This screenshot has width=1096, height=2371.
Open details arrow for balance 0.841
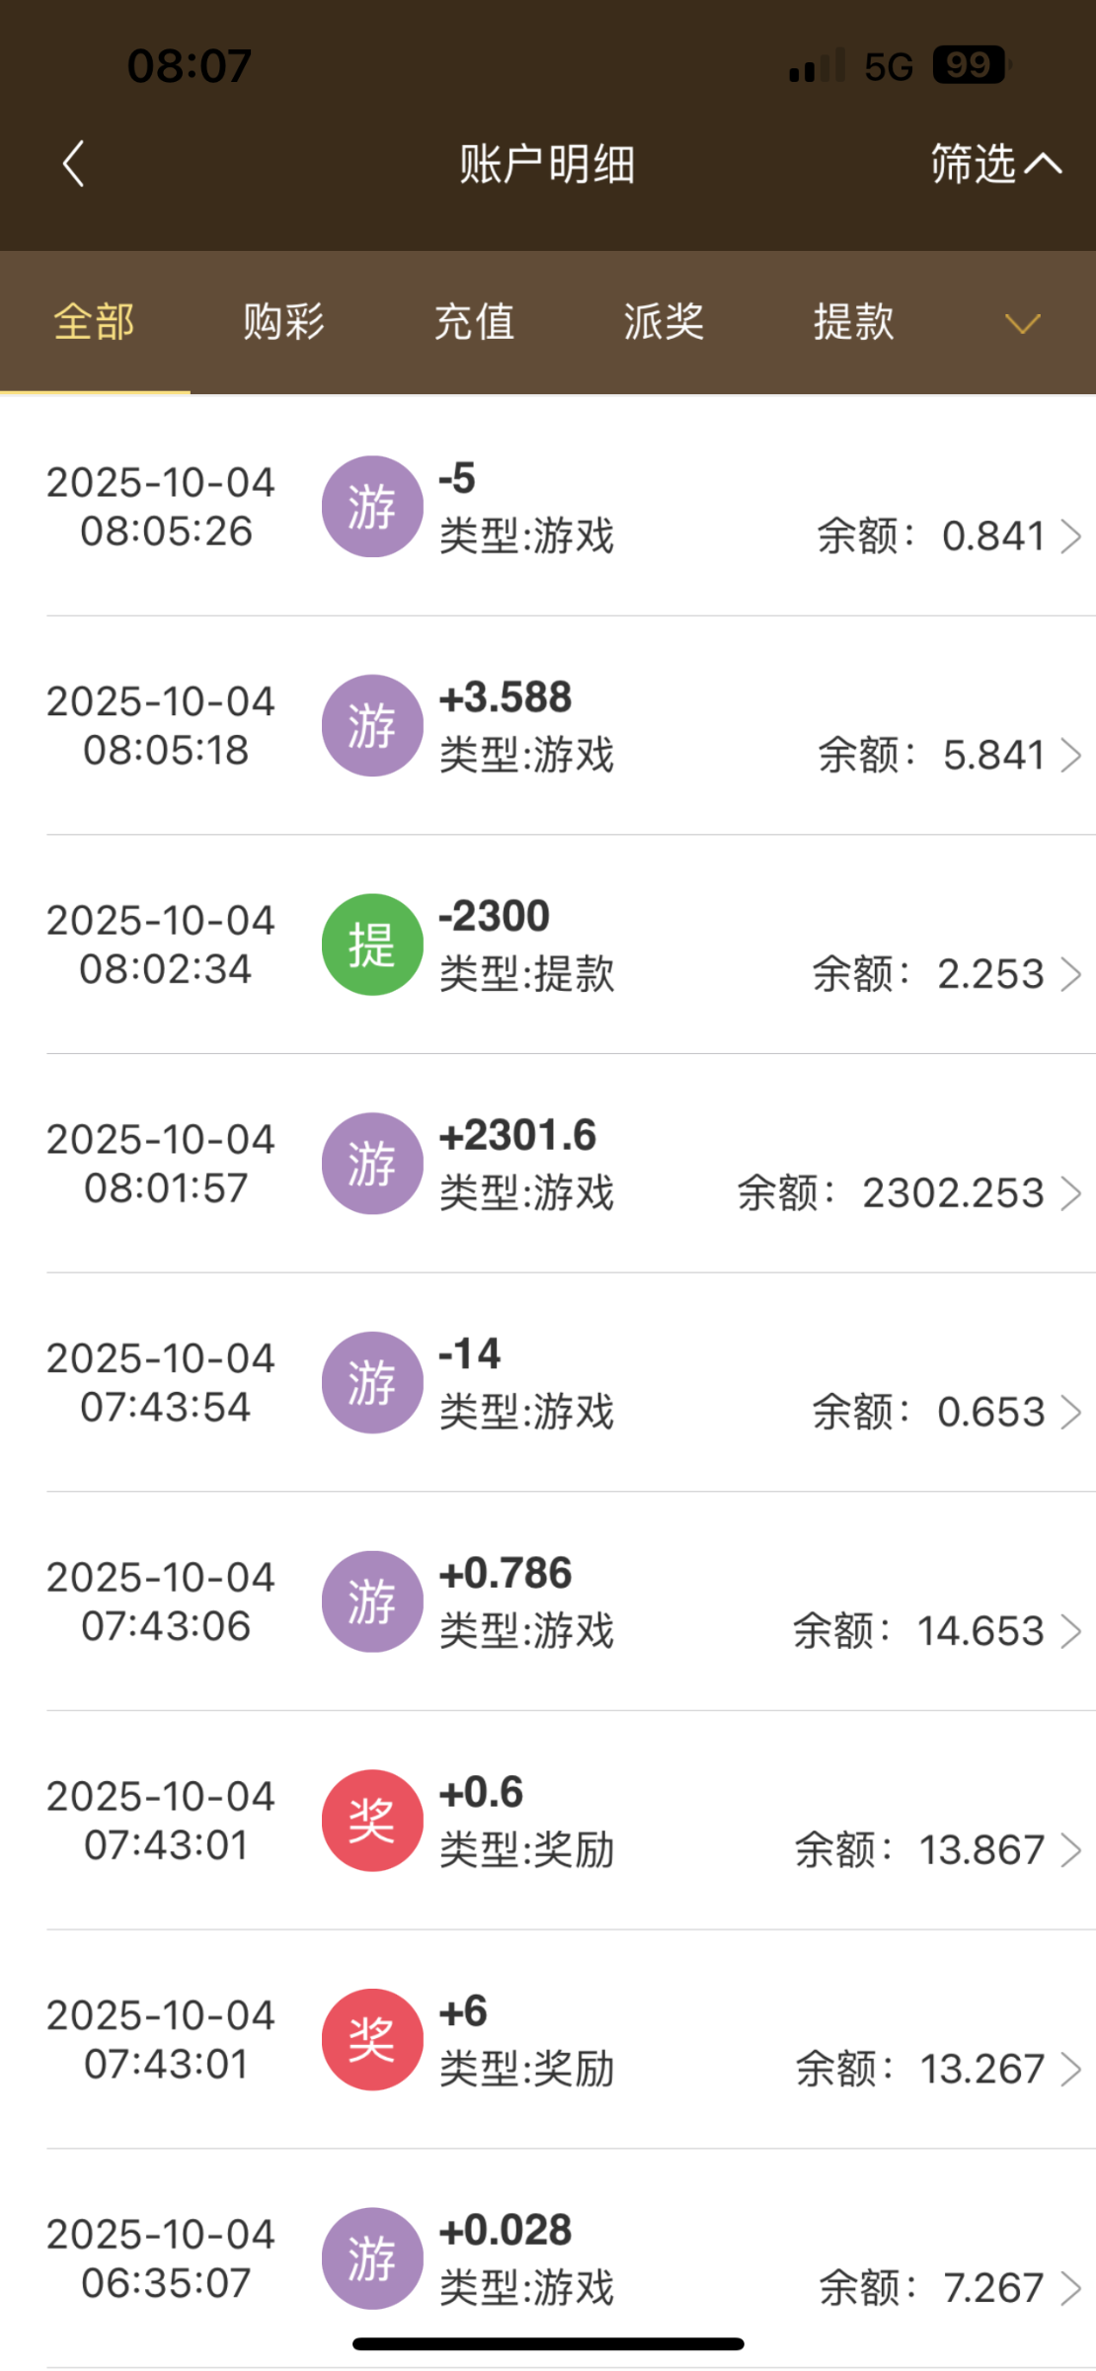pos(1071,536)
